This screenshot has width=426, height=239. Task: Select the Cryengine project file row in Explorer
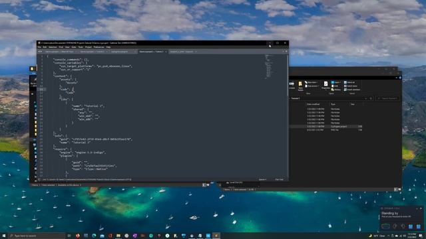(x=326, y=127)
